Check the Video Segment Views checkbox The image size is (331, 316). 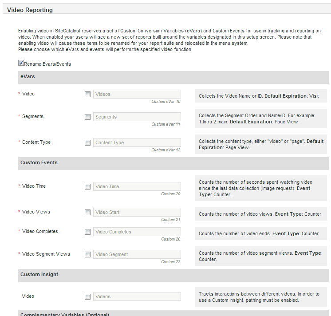(87, 254)
